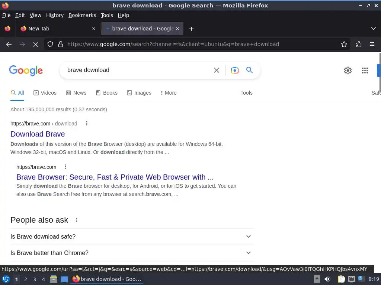This screenshot has height=285, width=381.
Task: Click the taskbar clock showing 8:19
Action: click(x=374, y=279)
